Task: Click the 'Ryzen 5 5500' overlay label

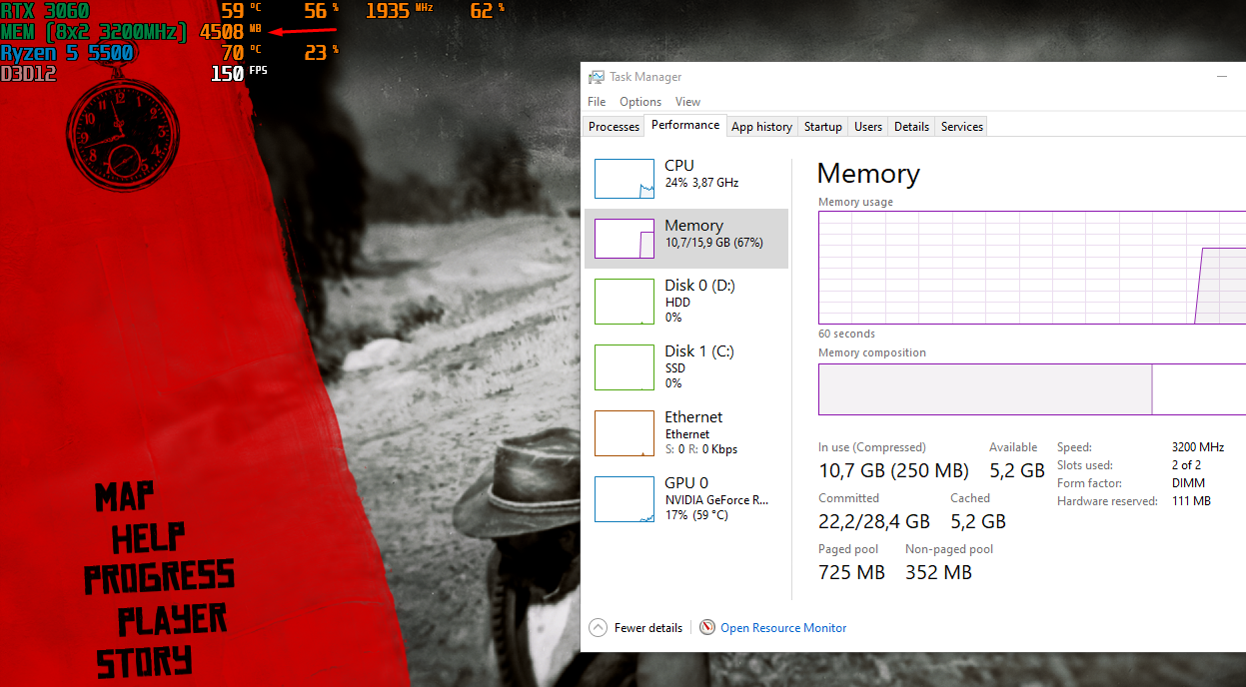Action: (x=67, y=52)
